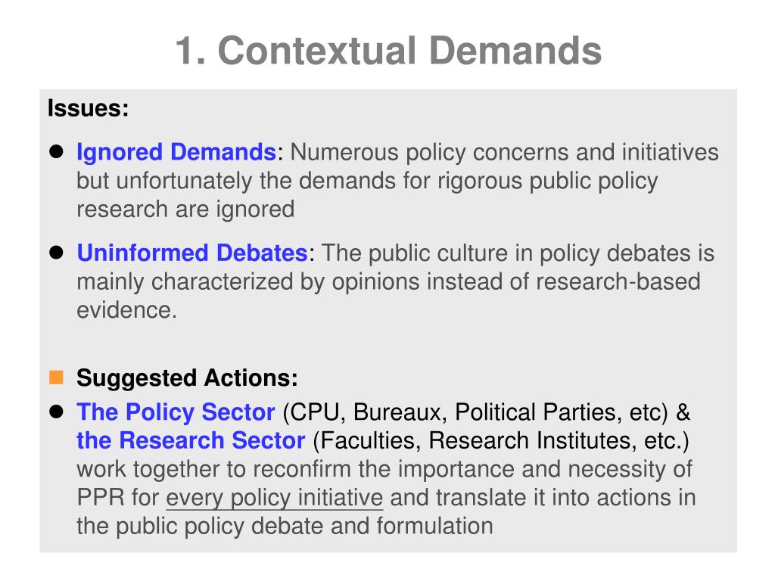This screenshot has height=581, width=775.
Task: Click the black bullet before Ignored Demands
Action: pos(56,151)
